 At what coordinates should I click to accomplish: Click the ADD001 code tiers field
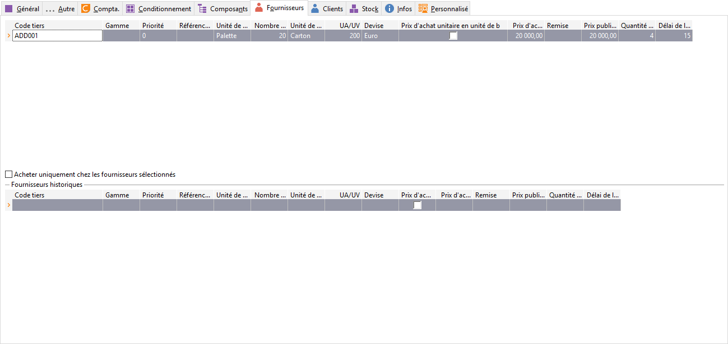[57, 36]
